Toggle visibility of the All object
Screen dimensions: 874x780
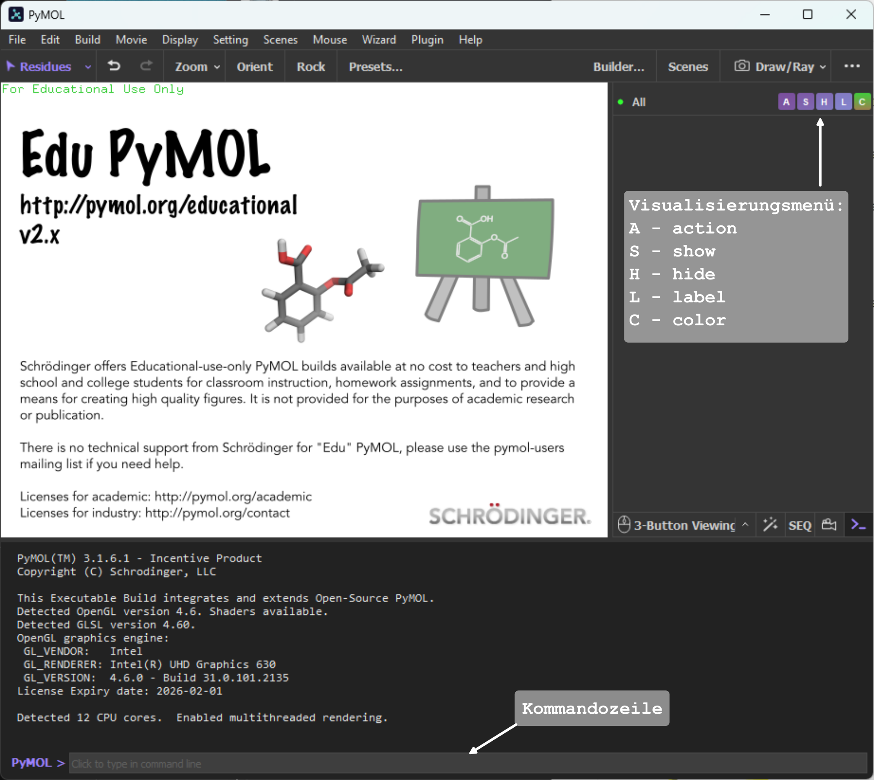[620, 102]
